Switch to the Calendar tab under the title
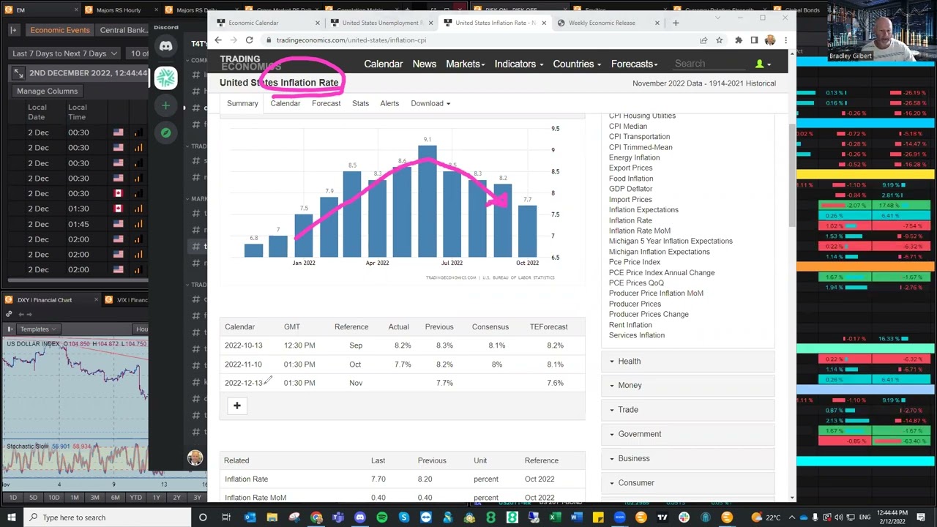The width and height of the screenshot is (937, 527). click(x=285, y=104)
